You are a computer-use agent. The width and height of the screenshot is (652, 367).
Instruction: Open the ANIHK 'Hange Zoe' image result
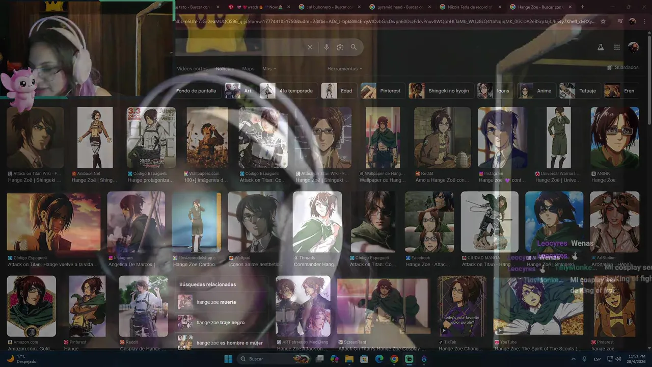coord(615,138)
